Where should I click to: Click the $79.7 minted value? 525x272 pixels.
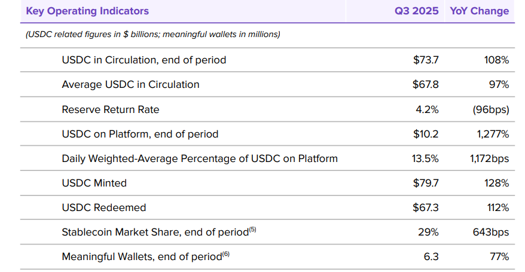point(426,183)
